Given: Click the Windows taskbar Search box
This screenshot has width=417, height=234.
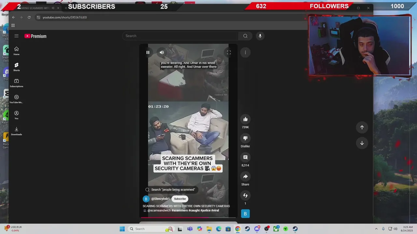Looking at the screenshot, I should [x=151, y=229].
